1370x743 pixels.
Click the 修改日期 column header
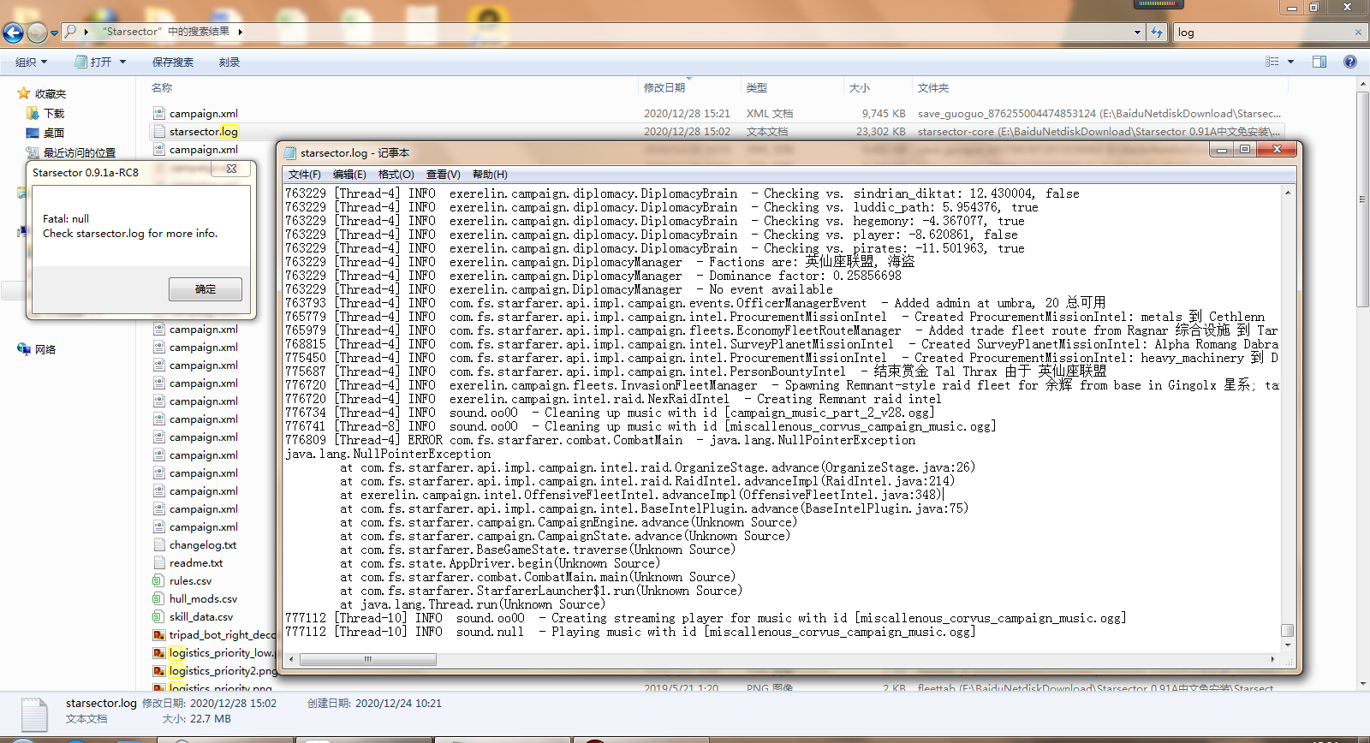point(664,87)
